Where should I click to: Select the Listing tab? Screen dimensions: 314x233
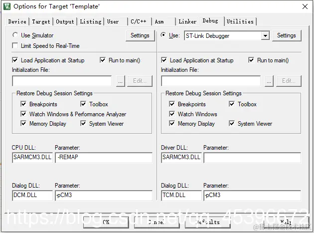91,21
